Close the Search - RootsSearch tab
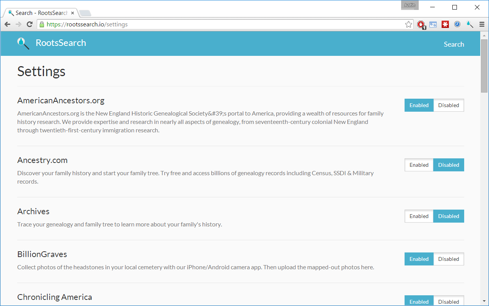489x306 pixels. click(x=73, y=13)
